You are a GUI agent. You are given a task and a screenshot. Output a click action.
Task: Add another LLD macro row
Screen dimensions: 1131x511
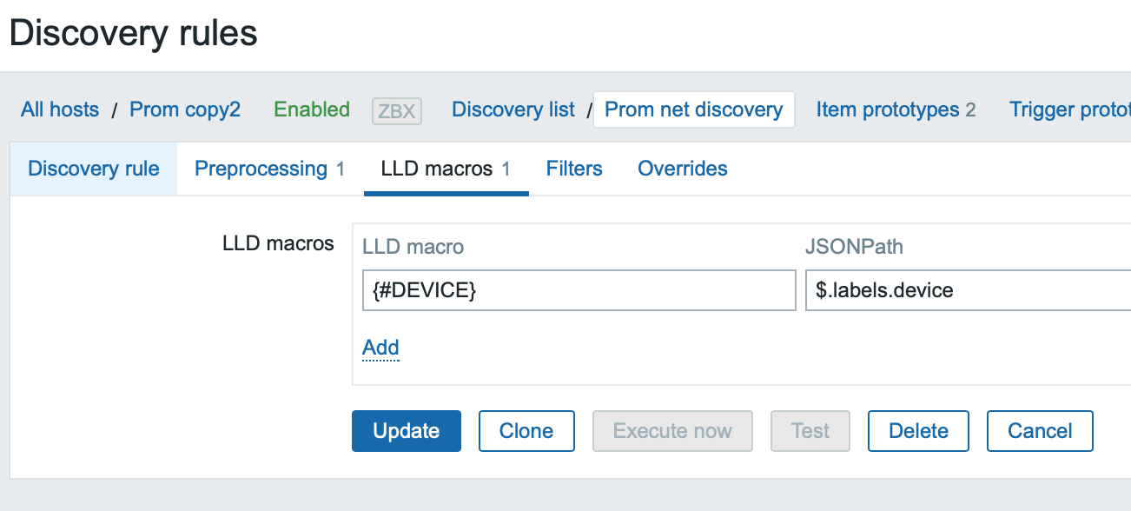point(380,348)
